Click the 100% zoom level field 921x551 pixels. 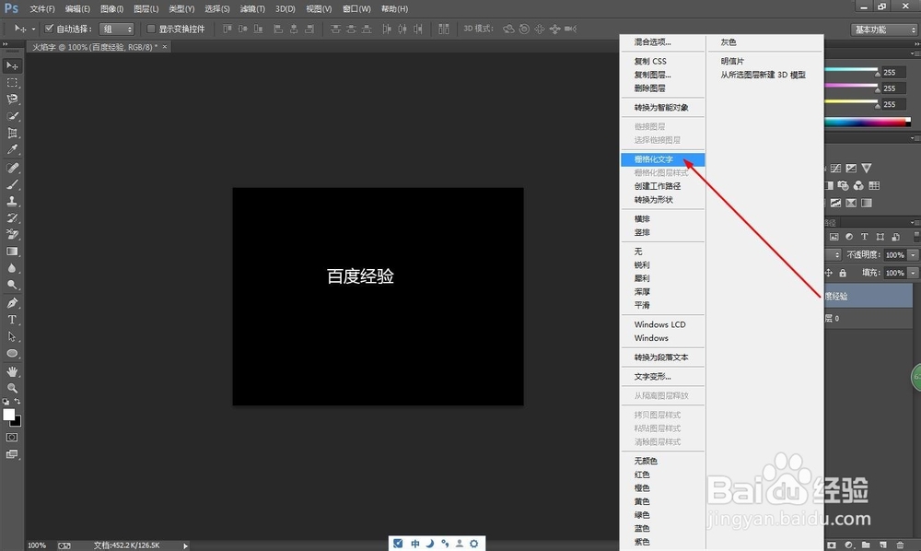[37, 545]
